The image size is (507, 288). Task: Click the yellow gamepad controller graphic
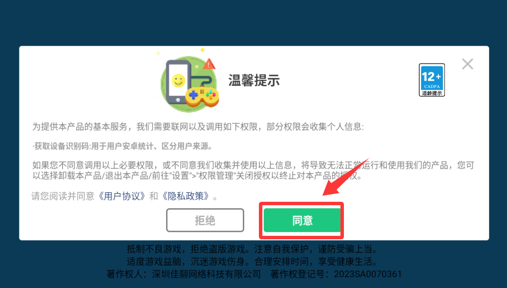tap(202, 96)
